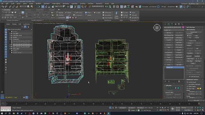Open the File menu

[2, 4]
